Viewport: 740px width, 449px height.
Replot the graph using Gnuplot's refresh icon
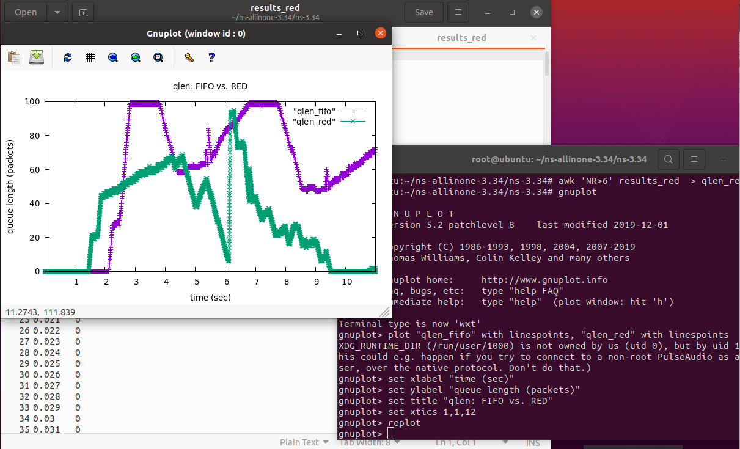68,57
